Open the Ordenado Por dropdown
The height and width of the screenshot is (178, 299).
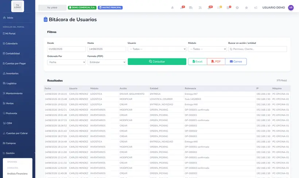66,62
